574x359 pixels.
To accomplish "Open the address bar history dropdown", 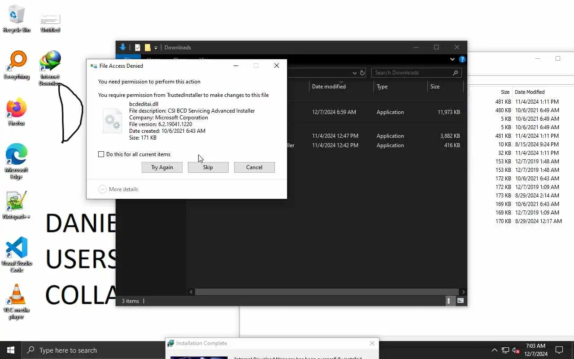I will [x=354, y=73].
